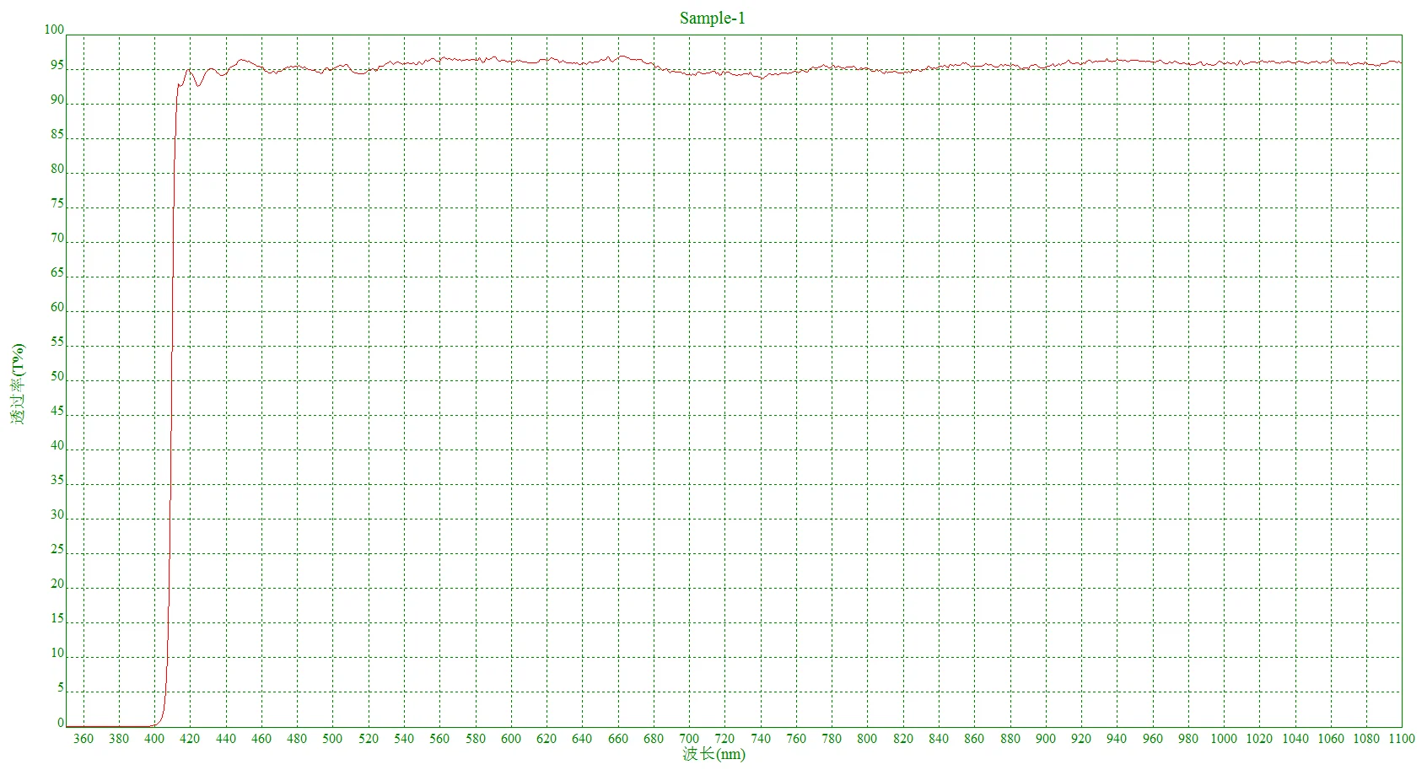Select the chart title Sample-1

pos(713,18)
